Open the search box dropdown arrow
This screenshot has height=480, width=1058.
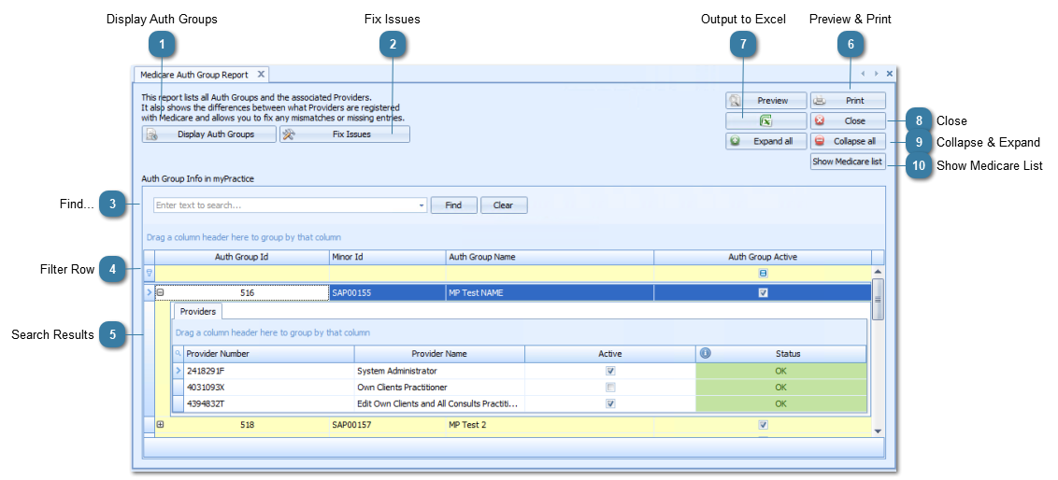(x=422, y=205)
